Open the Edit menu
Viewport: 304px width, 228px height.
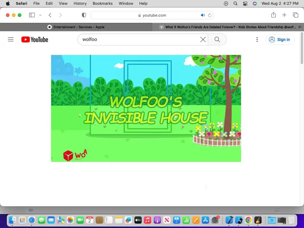point(49,4)
